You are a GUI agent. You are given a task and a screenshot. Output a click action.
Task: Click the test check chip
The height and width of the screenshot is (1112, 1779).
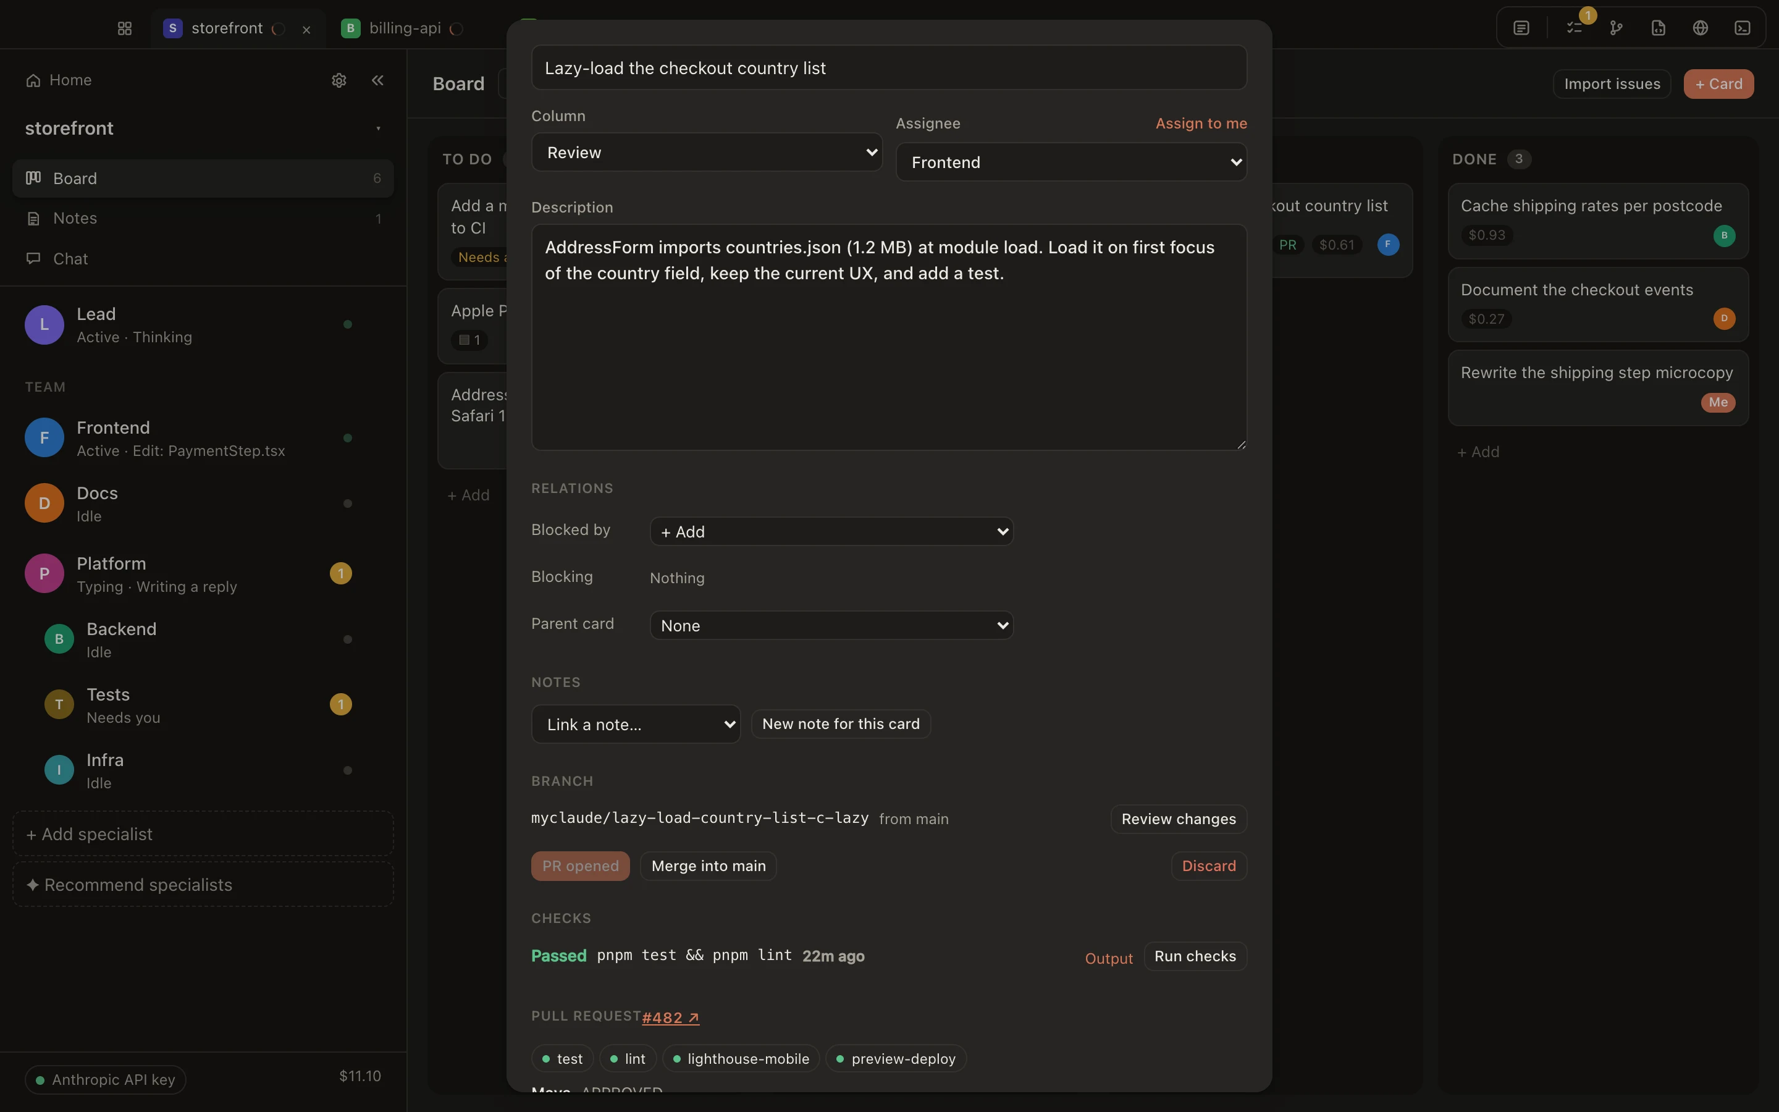pos(562,1058)
